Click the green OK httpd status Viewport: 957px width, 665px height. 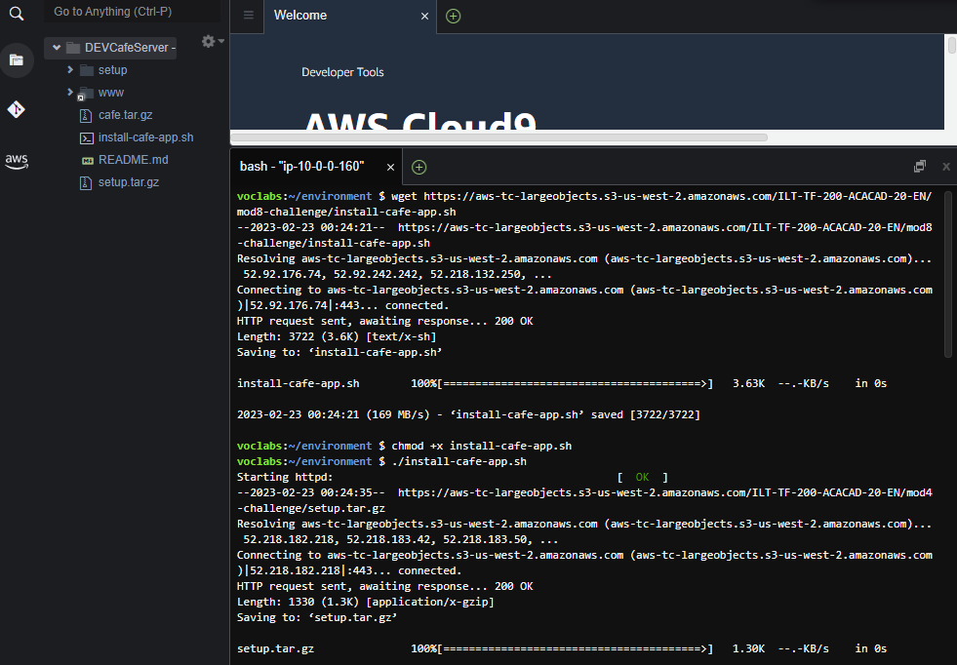tap(642, 477)
